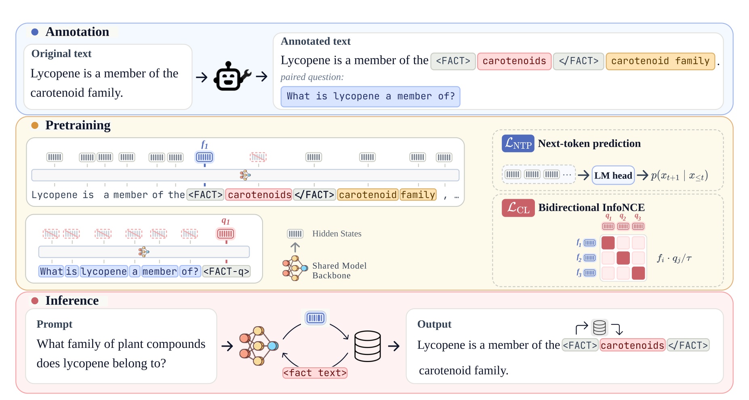Click yellow 'carotenoid' token in Pretraining sequence
Image resolution: width=749 pixels, height=400 pixels.
tap(368, 195)
